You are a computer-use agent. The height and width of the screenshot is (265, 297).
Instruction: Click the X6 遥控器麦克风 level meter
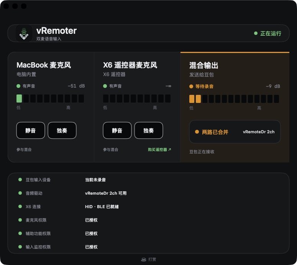(x=137, y=99)
